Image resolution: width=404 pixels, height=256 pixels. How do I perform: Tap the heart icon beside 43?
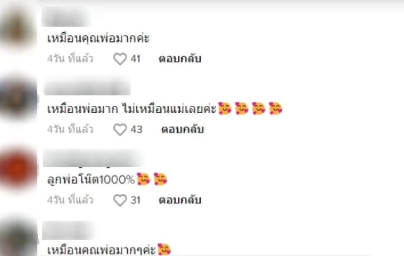tap(120, 130)
